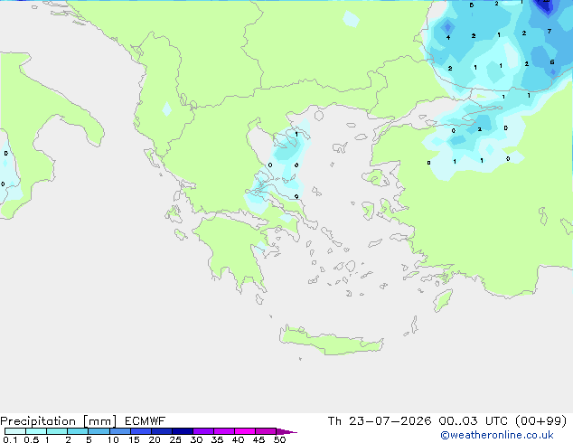Select the 20–25 mm legend color box

click(162, 431)
